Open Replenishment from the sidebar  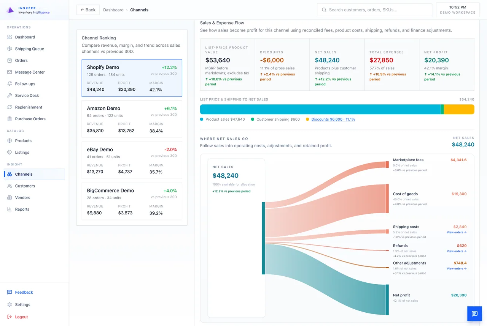(34, 107)
